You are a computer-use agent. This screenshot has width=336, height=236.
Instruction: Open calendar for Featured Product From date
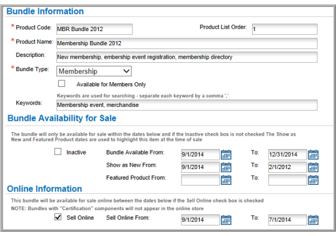(226, 180)
